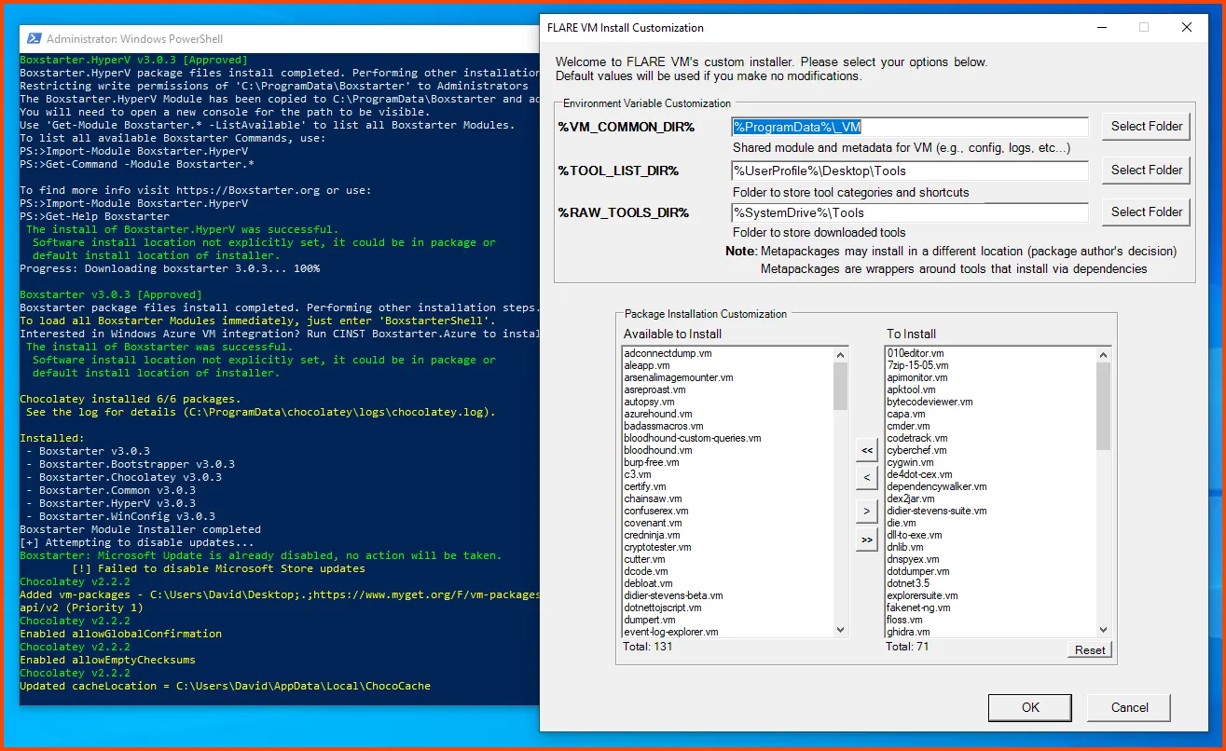Screen dimensions: 1226x751
Task: Select autopsy.vm package
Action: point(649,403)
